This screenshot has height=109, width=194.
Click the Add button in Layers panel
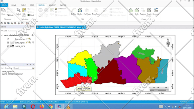click(x=4, y=31)
